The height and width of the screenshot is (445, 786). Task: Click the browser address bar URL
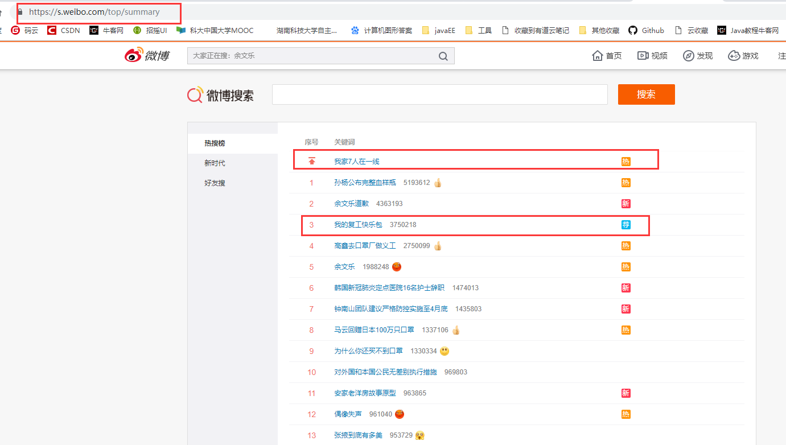(94, 11)
